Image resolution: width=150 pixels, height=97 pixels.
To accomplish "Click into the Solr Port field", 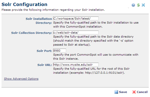I will tap(59, 51).
